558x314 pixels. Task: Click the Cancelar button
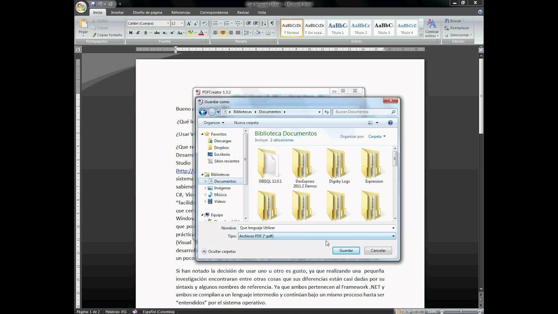(378, 251)
